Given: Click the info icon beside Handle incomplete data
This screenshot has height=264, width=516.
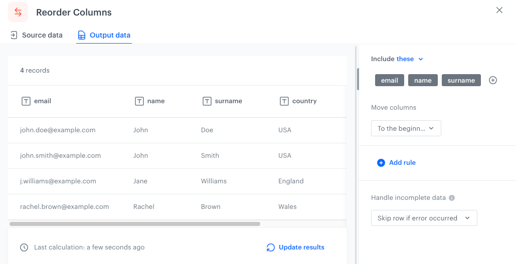Looking at the screenshot, I should [x=452, y=198].
